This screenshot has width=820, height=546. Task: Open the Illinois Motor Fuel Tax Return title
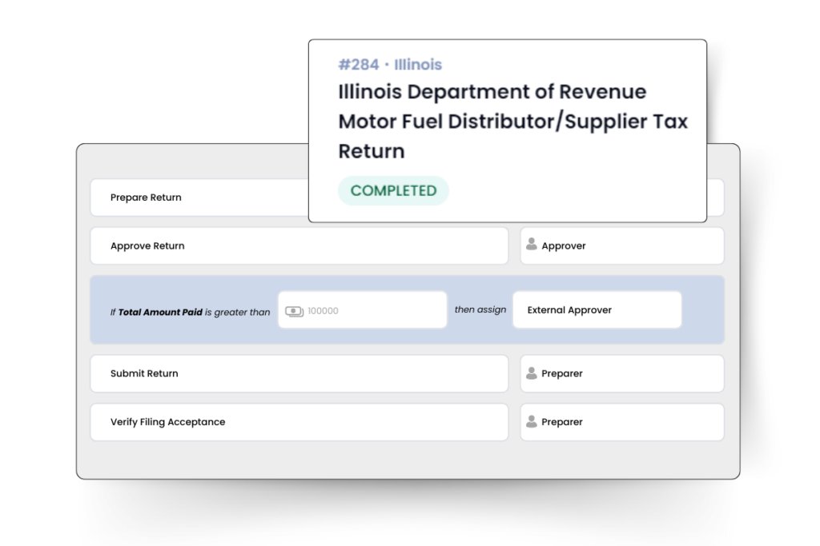tap(512, 121)
